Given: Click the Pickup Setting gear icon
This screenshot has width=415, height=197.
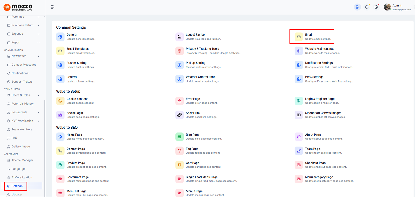Looking at the screenshot, I should (x=179, y=65).
